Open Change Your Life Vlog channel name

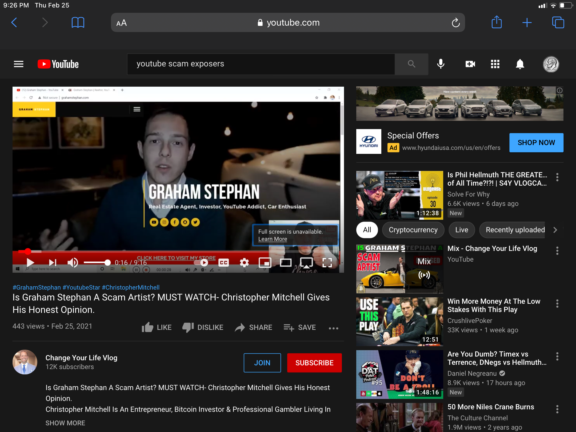pos(81,358)
